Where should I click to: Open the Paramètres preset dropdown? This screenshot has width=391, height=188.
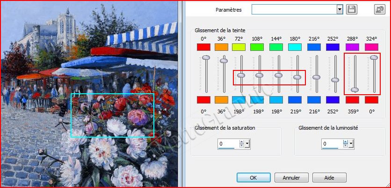pyautogui.click(x=340, y=9)
